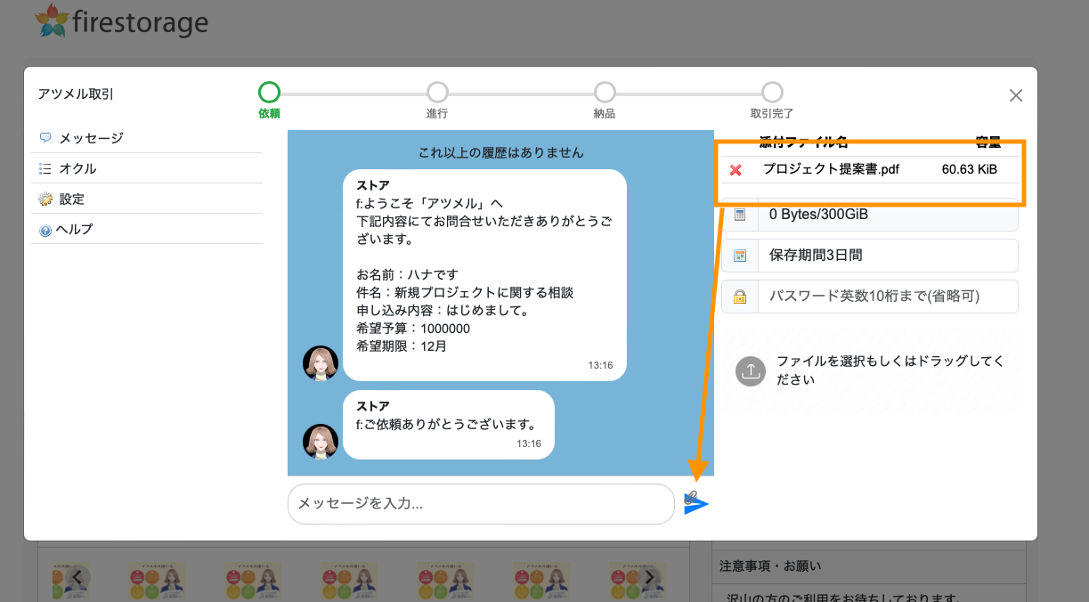
Task: Click the calculator icon beside 0 Bytes/300GiB
Action: (739, 215)
